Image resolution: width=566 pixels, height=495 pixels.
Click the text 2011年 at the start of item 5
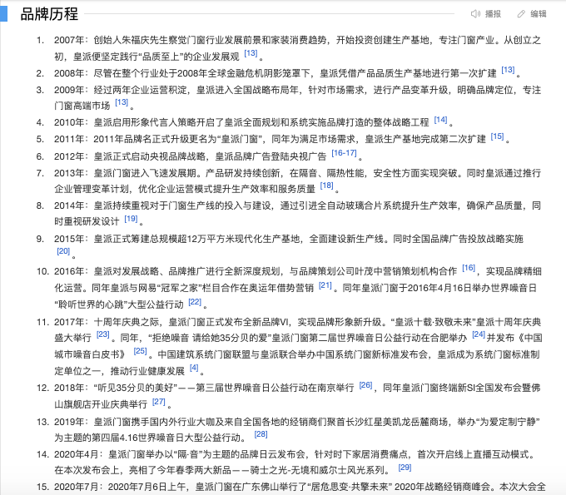click(x=69, y=139)
